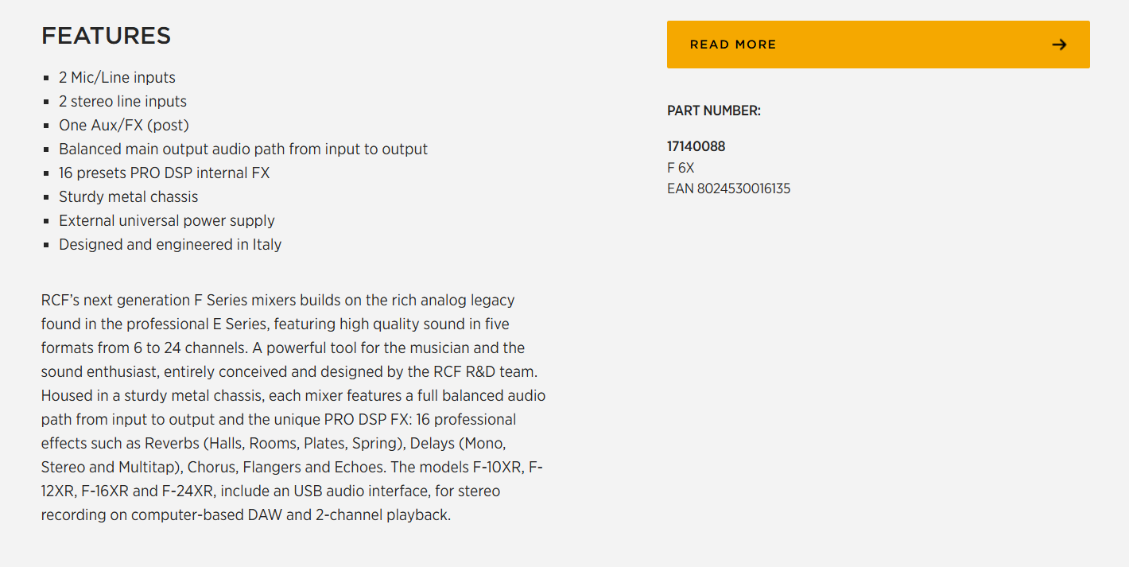
Task: Click the F 6X model name
Action: pos(681,168)
